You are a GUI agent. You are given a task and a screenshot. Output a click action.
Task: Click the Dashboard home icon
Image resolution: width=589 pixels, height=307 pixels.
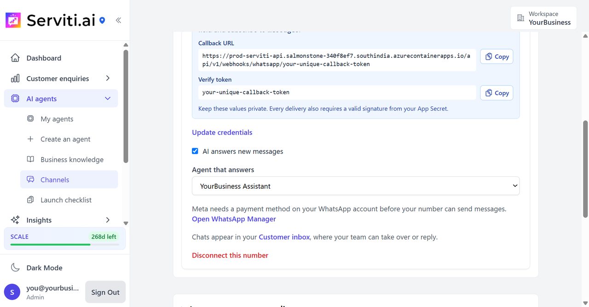(x=15, y=58)
